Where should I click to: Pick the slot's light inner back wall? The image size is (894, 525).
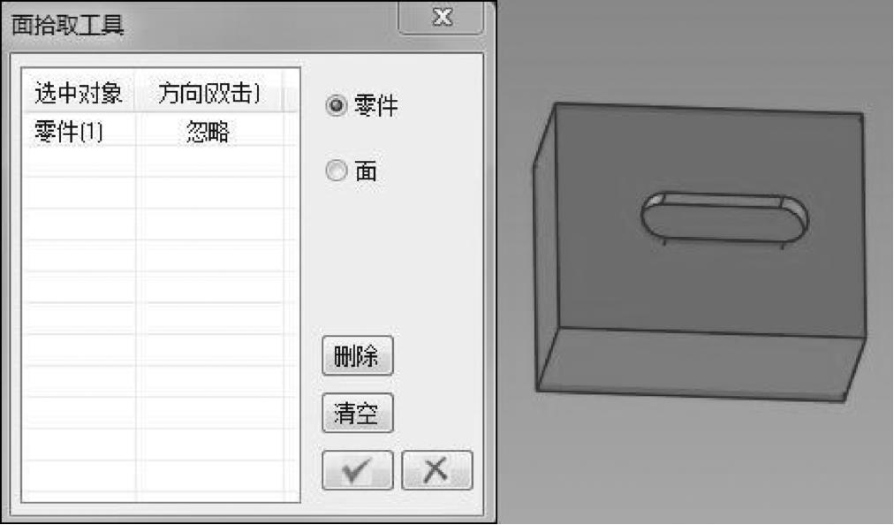723,201
